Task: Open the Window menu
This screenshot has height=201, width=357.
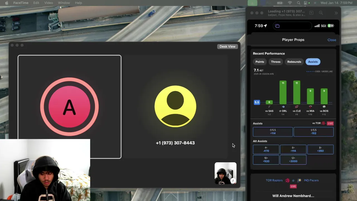Action: (64, 3)
